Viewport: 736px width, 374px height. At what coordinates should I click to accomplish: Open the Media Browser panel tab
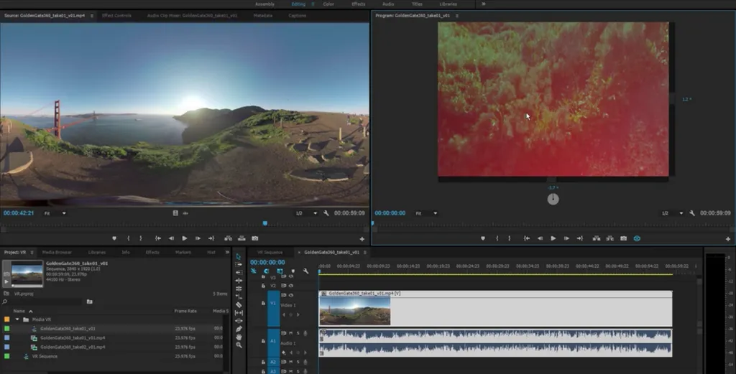pyautogui.click(x=56, y=253)
